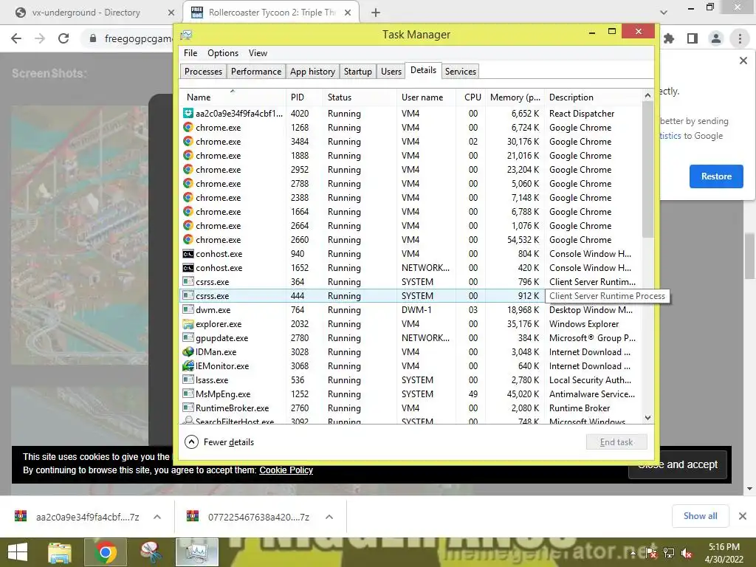Switch to the Processes tab

click(x=204, y=72)
